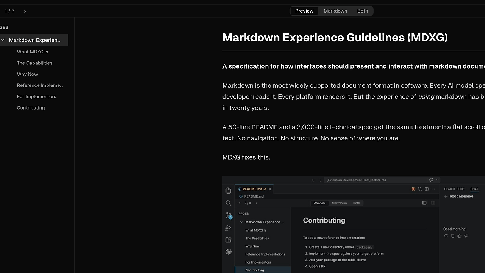Collapse the Markdown Experien... tree node chevron
This screenshot has height=273, width=485.
3,40
